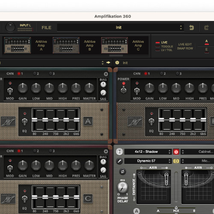This screenshot has width=214, height=214.
Task: Click the yellow arrow copy-preset icon
Action: (108, 62)
